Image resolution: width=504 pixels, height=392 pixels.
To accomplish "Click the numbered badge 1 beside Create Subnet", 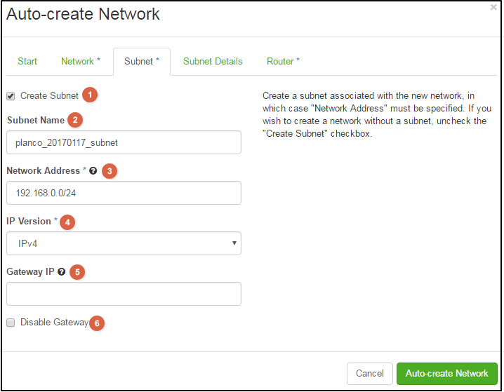I will (x=90, y=95).
